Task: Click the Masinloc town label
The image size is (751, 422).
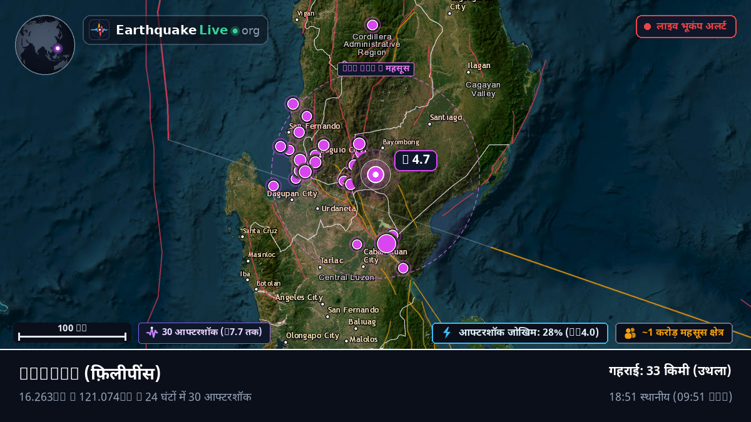Action: click(x=262, y=254)
